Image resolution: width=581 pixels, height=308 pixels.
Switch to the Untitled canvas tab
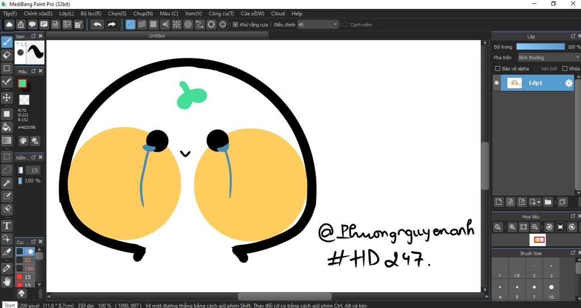(157, 36)
